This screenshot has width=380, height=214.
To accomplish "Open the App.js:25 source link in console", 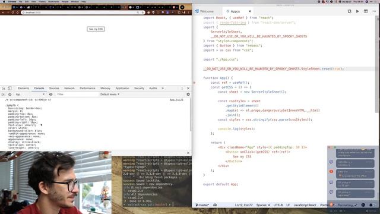I will tap(176, 100).
